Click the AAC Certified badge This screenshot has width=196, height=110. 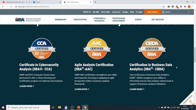pos(97,49)
